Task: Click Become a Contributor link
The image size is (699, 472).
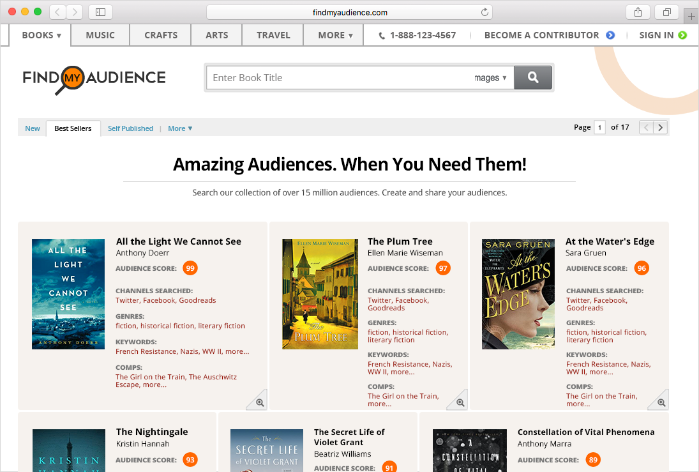Action: coord(548,35)
